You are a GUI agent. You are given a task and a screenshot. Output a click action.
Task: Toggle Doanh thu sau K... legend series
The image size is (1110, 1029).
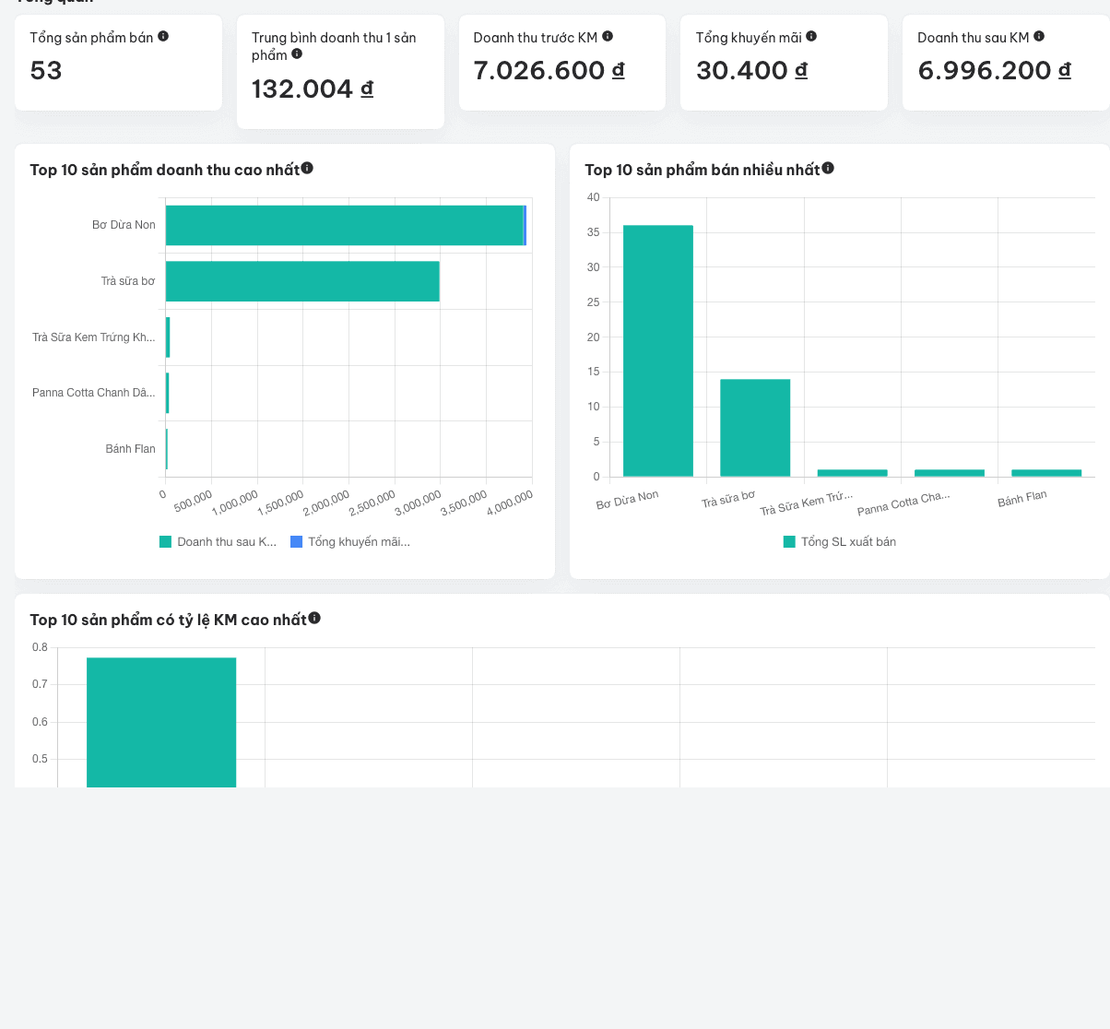pyautogui.click(x=218, y=541)
